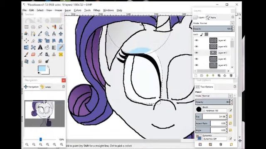Select the Free Select lasso tool
266x149 pixels.
(x=40, y=27)
